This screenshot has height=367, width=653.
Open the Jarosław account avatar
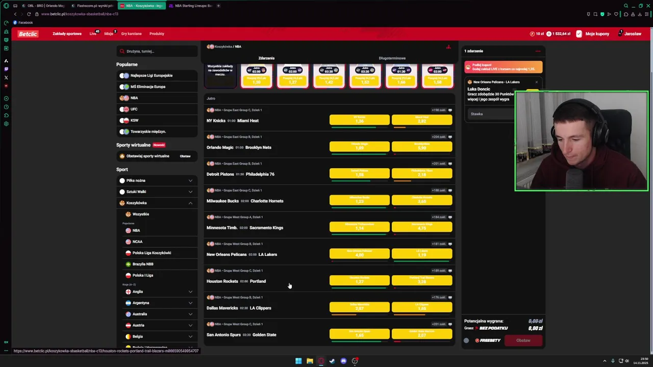(x=621, y=34)
